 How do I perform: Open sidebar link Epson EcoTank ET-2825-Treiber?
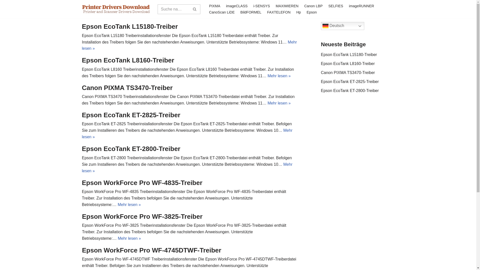coord(350,81)
